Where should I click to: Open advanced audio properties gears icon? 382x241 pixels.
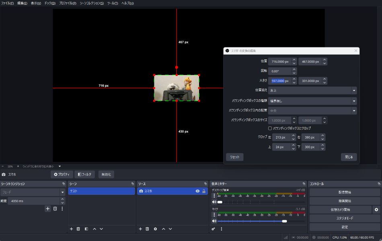(214, 229)
